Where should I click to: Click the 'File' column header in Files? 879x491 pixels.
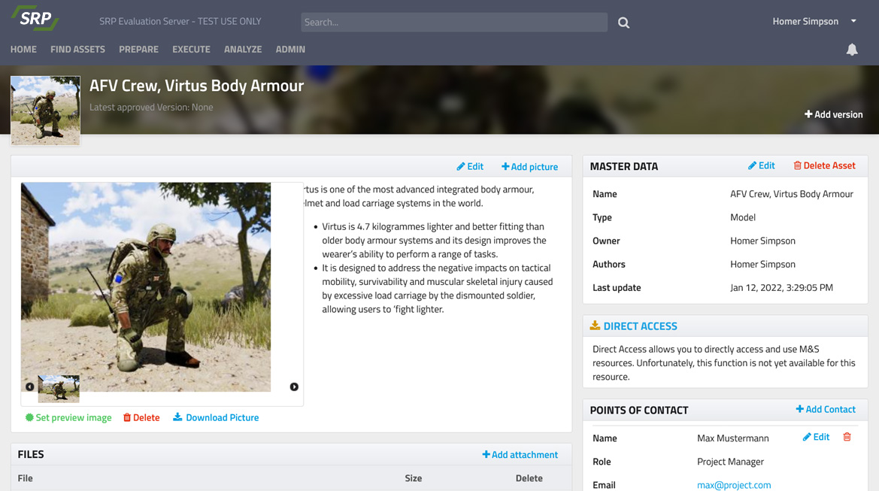(x=26, y=478)
